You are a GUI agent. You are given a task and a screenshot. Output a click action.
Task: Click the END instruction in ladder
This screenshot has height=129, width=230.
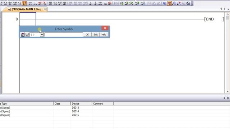point(210,19)
